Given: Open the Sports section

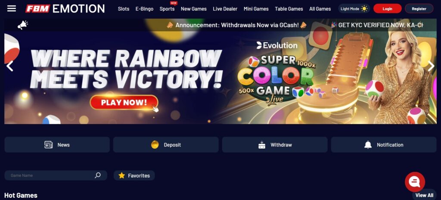Looking at the screenshot, I should (x=167, y=9).
